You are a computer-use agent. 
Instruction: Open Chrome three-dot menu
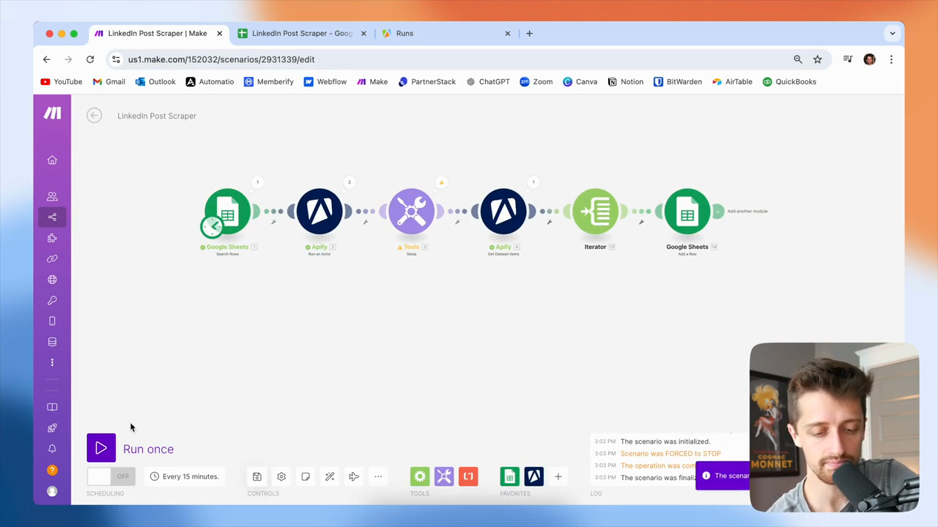click(x=891, y=59)
